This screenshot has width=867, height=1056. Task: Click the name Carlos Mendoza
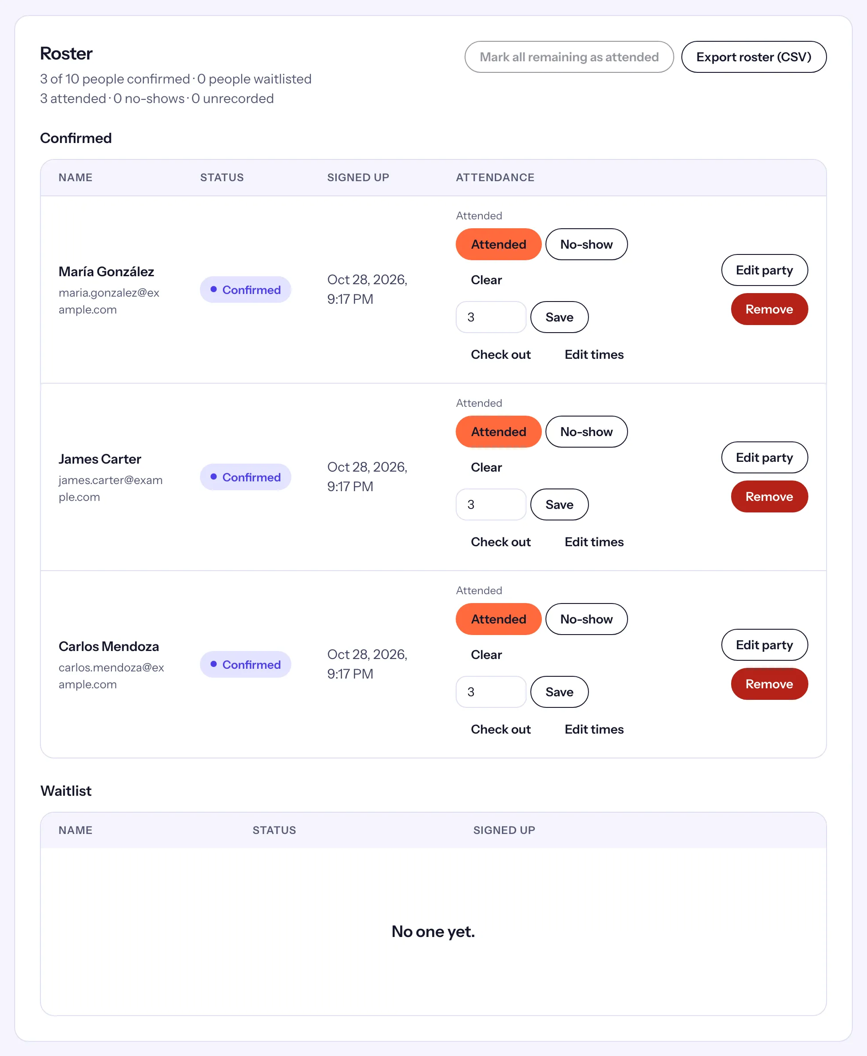(x=108, y=646)
